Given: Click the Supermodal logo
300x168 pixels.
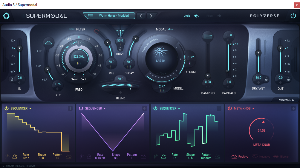Looking at the screenshot, I should (44, 16).
